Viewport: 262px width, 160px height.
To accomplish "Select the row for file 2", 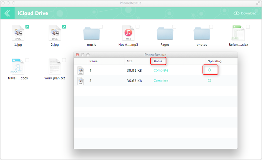I will (138, 81).
